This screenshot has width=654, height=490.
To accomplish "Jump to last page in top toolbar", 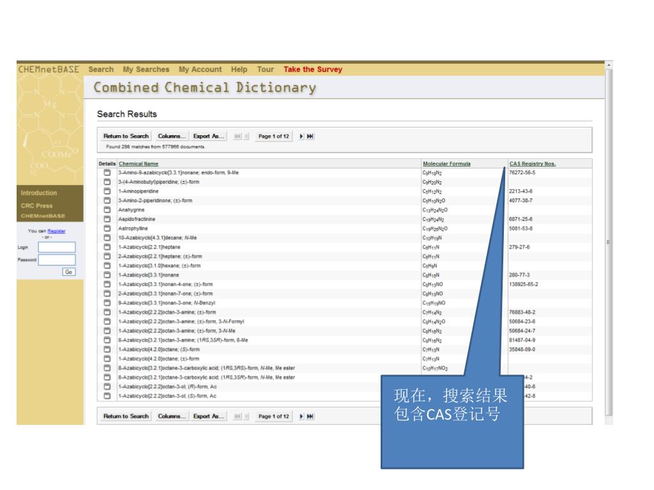I will point(310,137).
